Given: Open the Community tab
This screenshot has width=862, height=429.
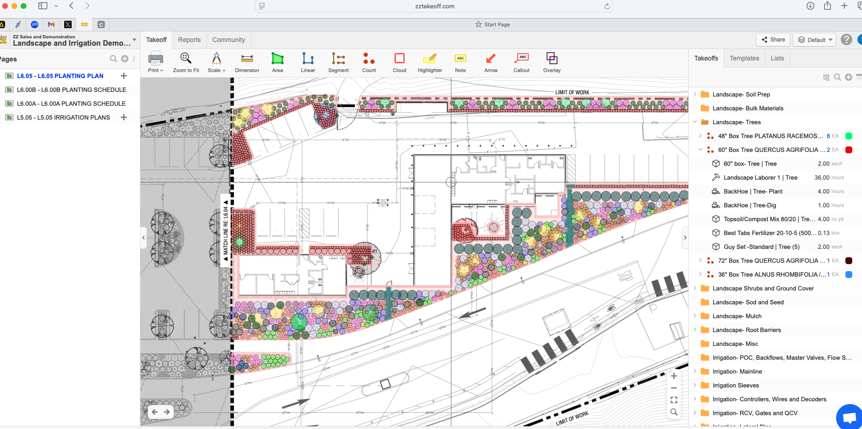Looking at the screenshot, I should (229, 40).
